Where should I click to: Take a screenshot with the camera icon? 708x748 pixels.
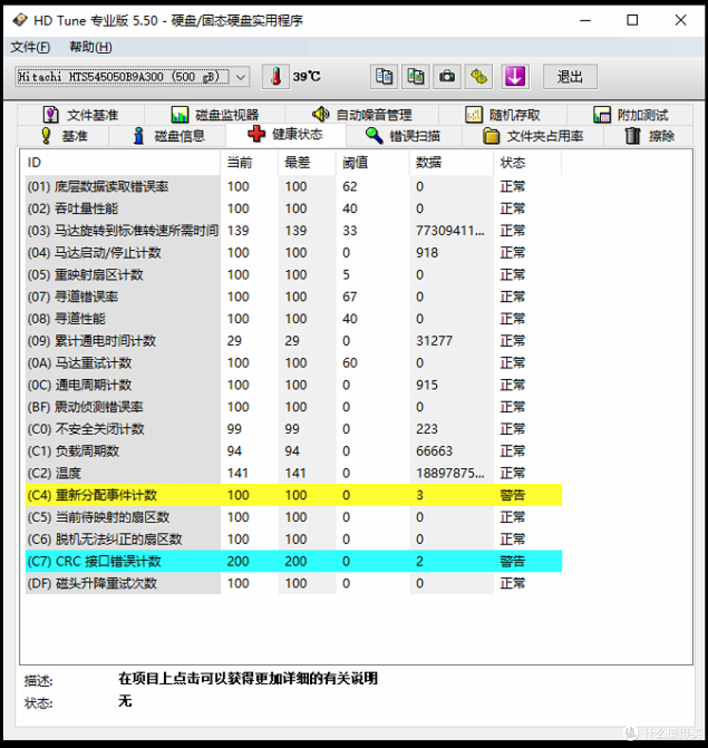coord(446,77)
